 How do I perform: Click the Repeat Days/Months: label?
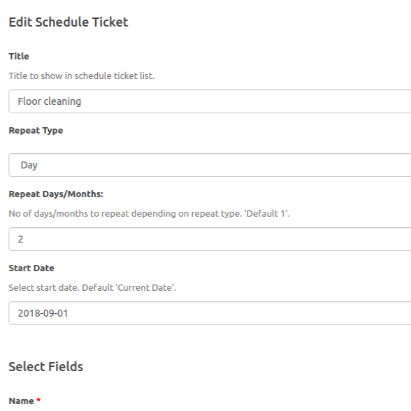point(56,194)
